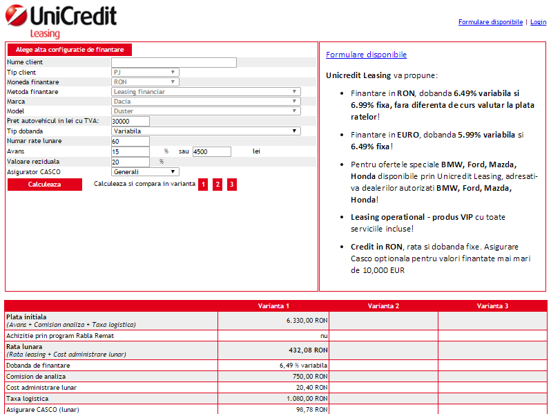Click the UniCredit Leasing logo
Viewport: 551px width, 414px height.
pos(61,21)
